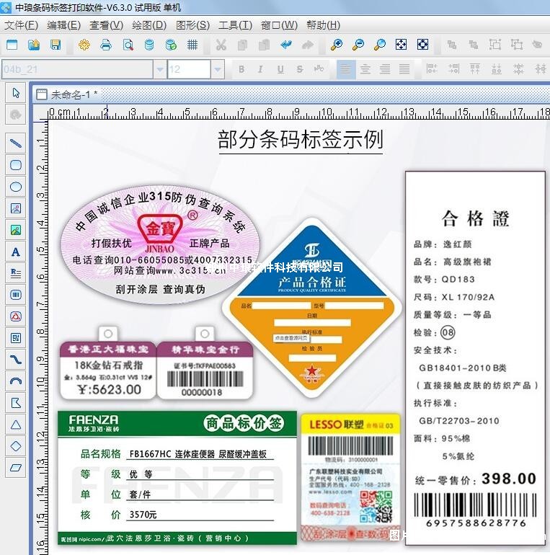550x555 pixels.
Task: Open print preview
Action: [x=128, y=45]
